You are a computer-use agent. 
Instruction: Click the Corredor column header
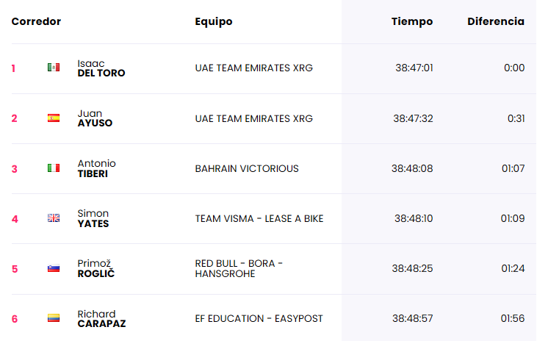[36, 21]
